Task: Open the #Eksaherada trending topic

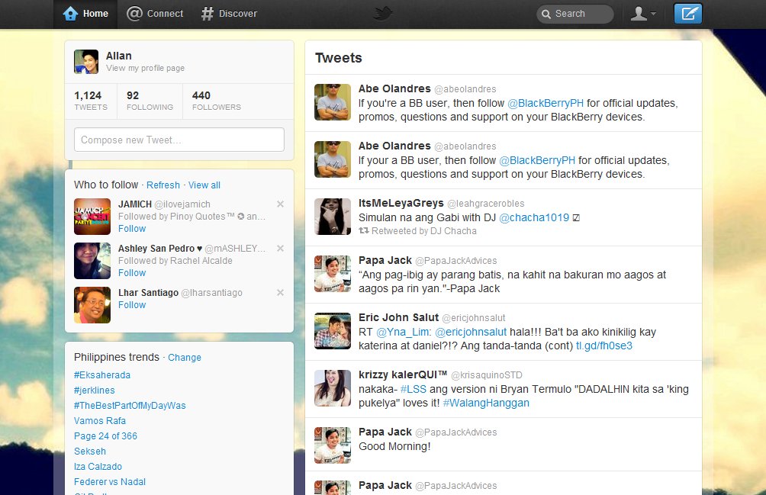Action: point(101,374)
